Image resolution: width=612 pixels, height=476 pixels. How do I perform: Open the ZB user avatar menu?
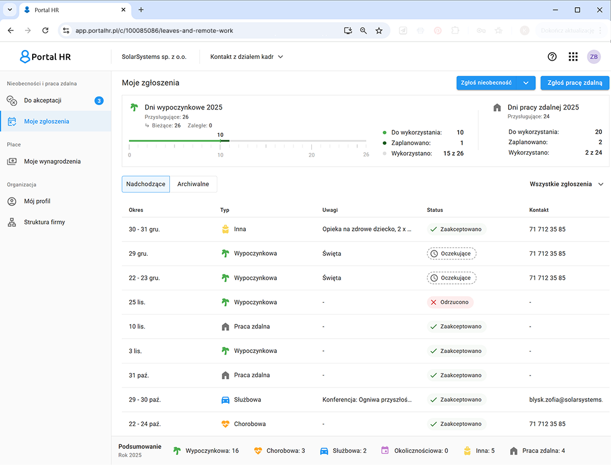point(594,57)
